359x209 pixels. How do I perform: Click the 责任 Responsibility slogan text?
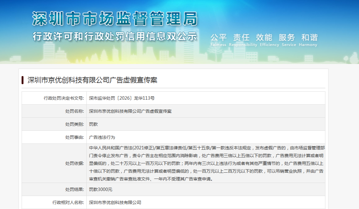(243, 40)
